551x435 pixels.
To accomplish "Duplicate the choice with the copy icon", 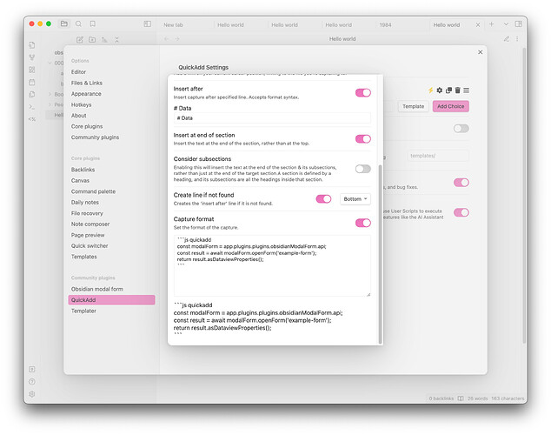I will point(448,90).
